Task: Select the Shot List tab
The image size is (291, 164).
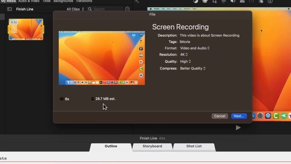Action: pyautogui.click(x=194, y=146)
